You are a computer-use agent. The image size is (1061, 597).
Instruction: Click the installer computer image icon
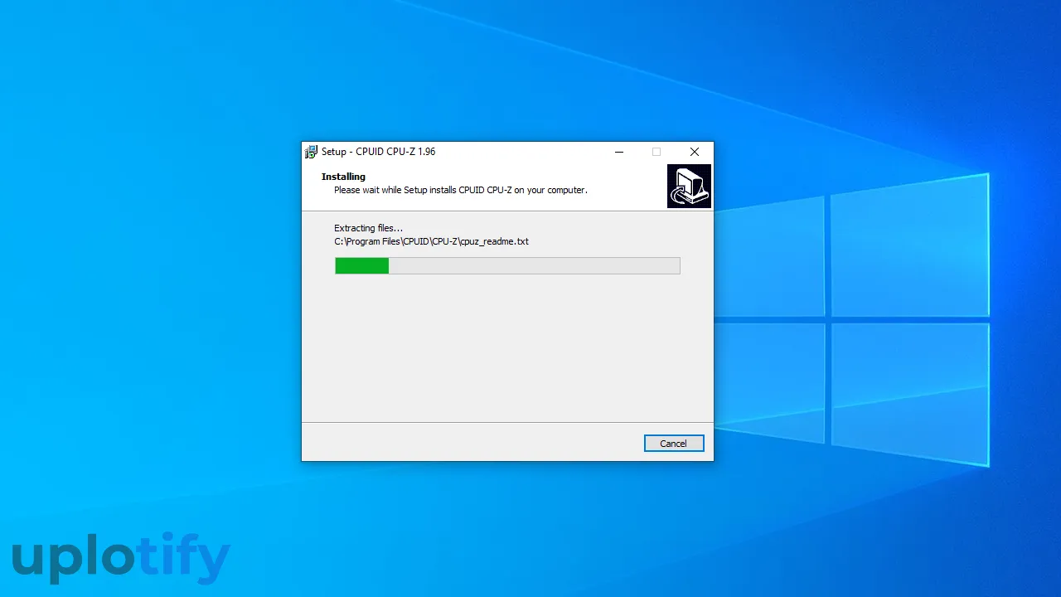tap(689, 186)
